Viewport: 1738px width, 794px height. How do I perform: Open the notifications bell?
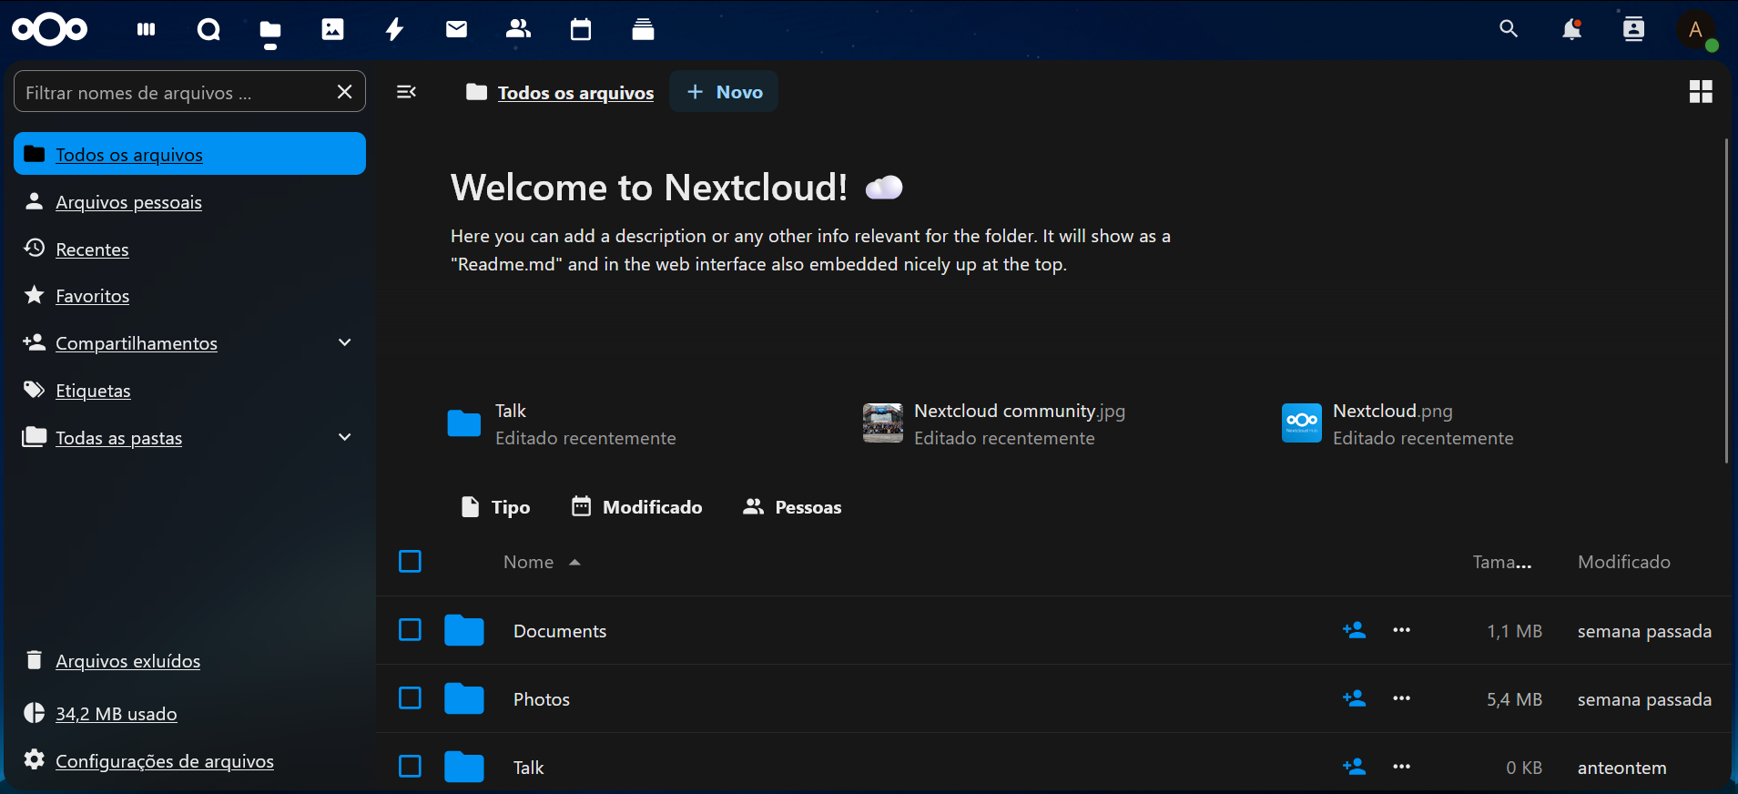(x=1571, y=30)
